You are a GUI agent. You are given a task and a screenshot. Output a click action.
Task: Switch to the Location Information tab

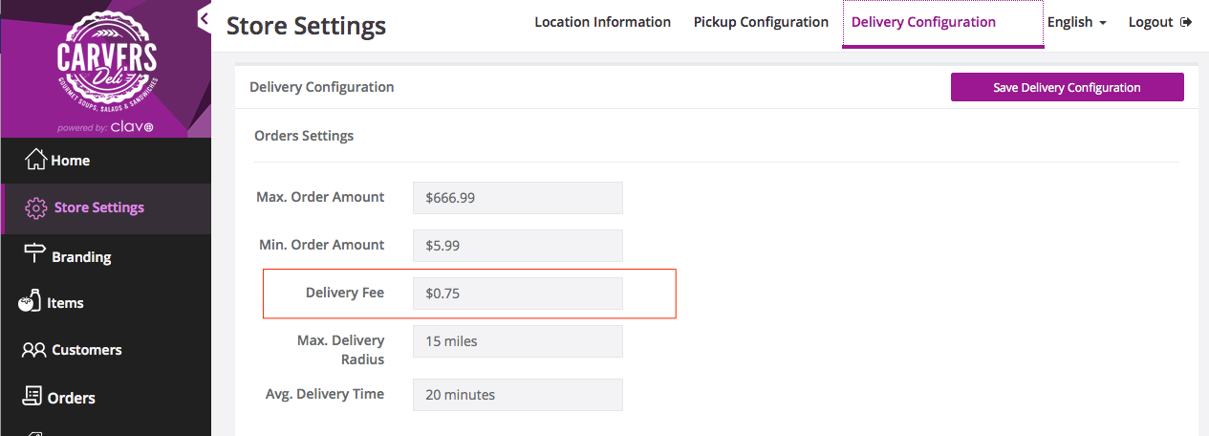pyautogui.click(x=602, y=22)
